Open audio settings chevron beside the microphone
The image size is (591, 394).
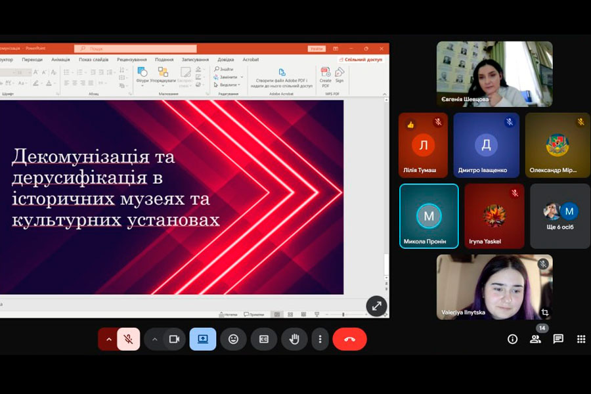pyautogui.click(x=108, y=339)
